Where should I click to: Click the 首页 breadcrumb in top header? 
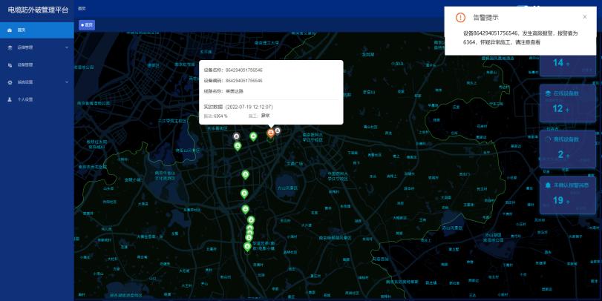(82, 8)
